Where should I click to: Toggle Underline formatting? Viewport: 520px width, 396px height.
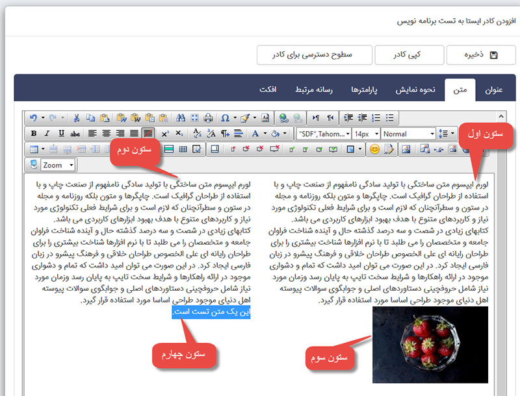[61, 134]
